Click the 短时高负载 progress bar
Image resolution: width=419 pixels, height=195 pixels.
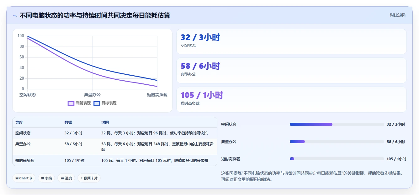337,159
